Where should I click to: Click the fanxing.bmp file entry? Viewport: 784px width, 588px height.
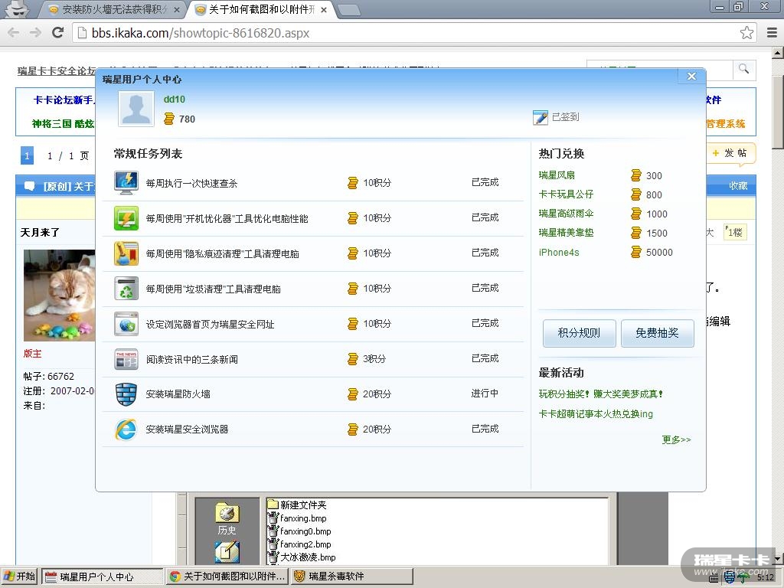coord(303,518)
